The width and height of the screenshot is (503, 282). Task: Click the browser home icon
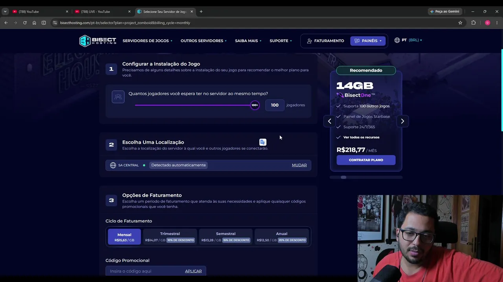[34, 23]
